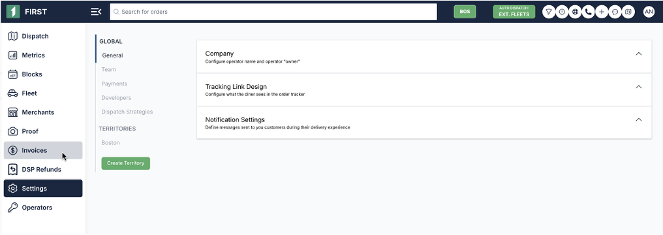Click the Create Territory button
Viewport: 663px width, 235px height.
click(x=125, y=163)
